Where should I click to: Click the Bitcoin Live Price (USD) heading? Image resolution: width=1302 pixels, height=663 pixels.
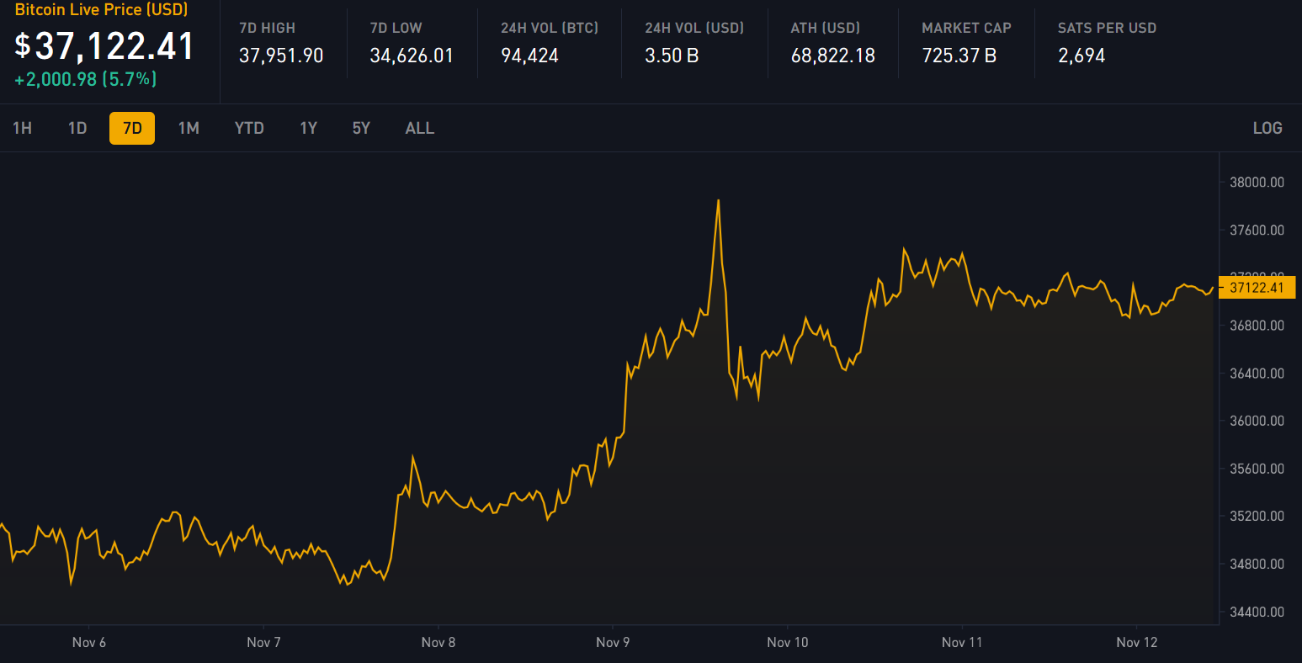[101, 10]
